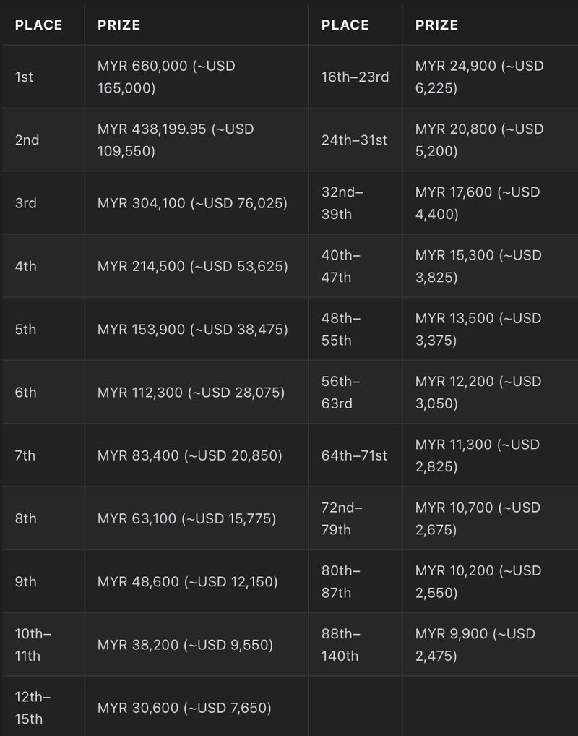Click the left PRIZE column header

click(x=118, y=25)
